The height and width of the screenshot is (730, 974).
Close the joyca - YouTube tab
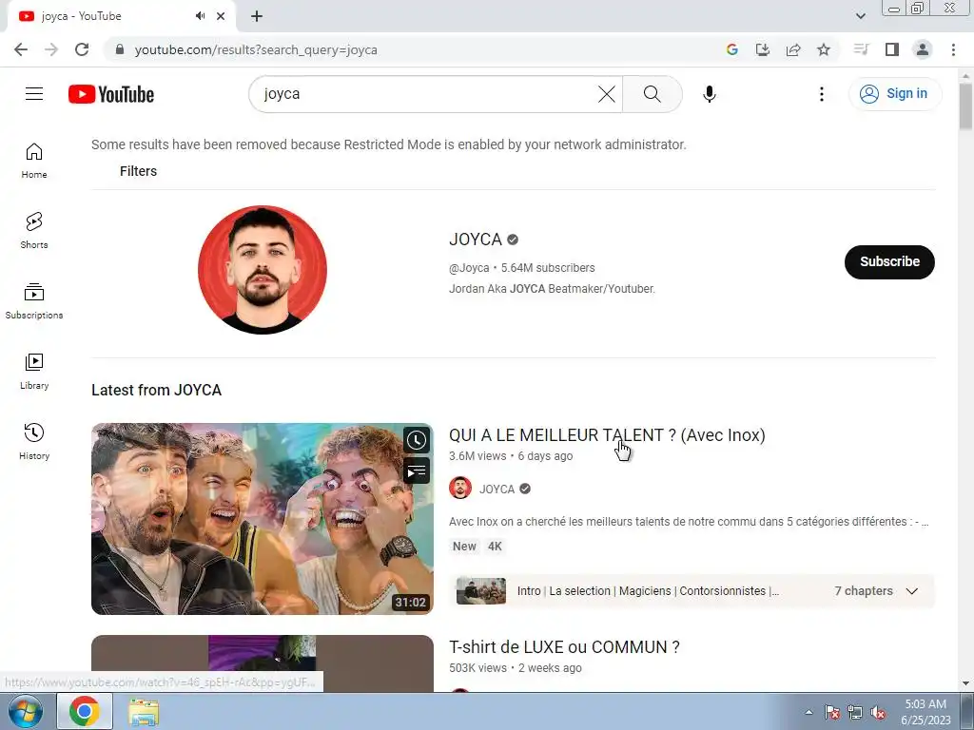click(x=221, y=16)
